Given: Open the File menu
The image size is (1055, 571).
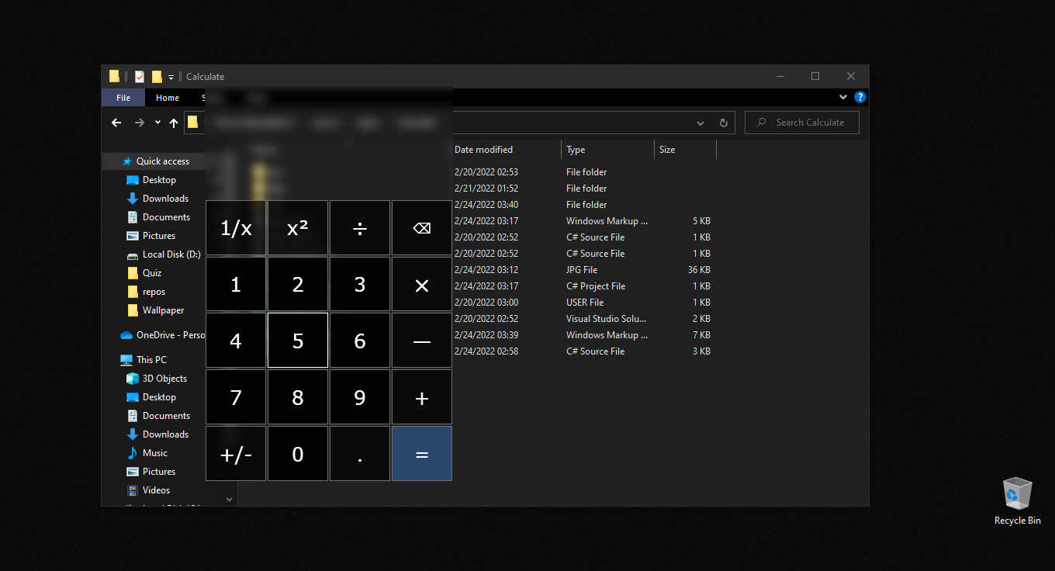Looking at the screenshot, I should [123, 97].
